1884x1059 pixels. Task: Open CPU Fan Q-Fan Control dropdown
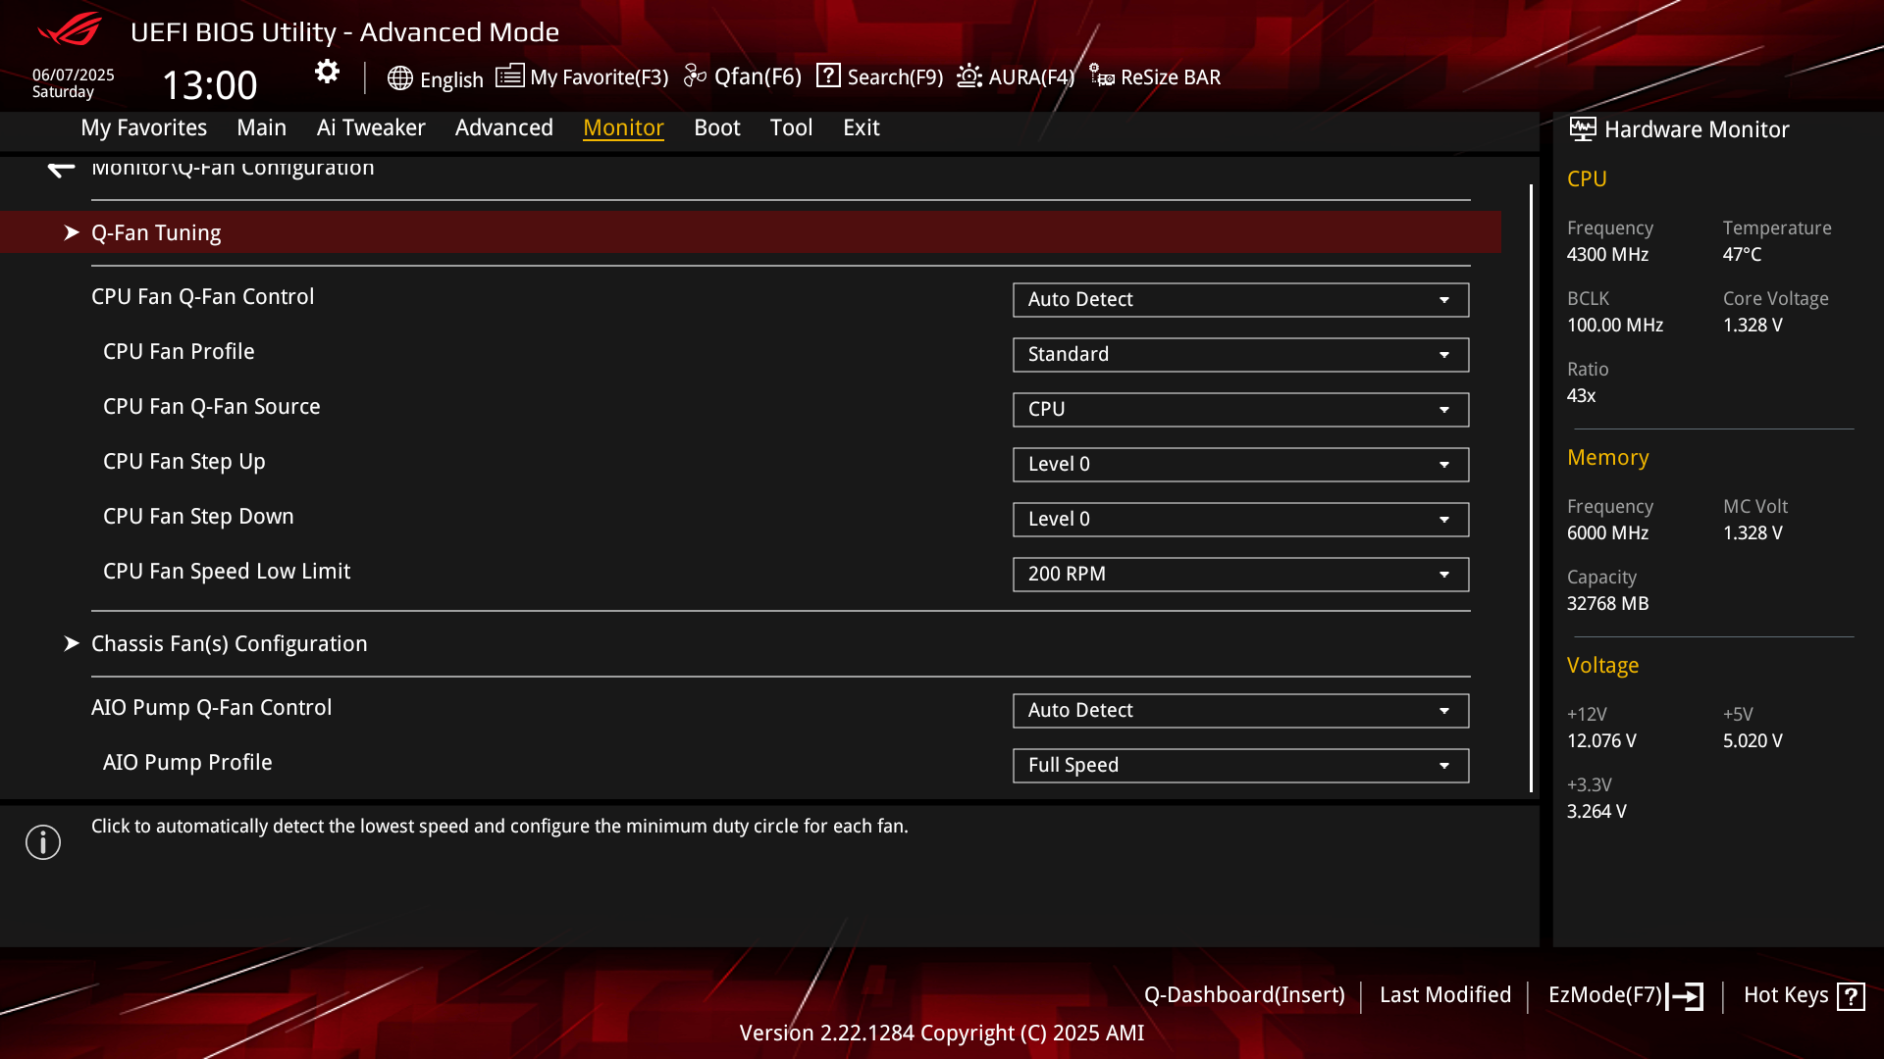(1240, 300)
